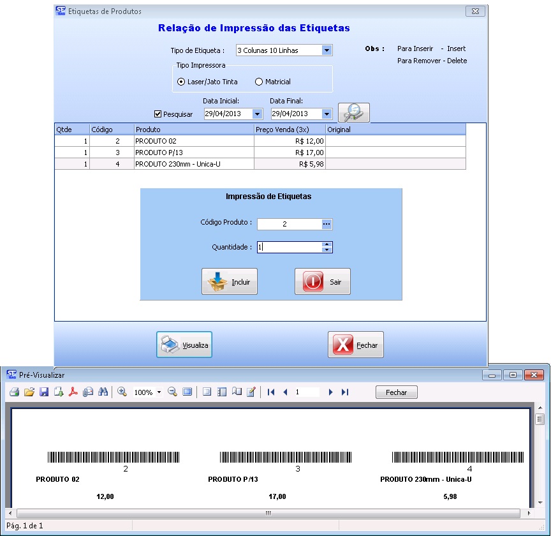Click the open folder icon
Viewport: 551px width, 536px height.
point(29,392)
